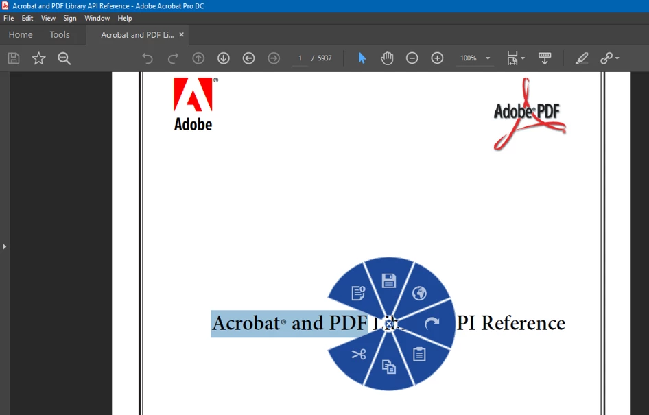Choose the save disk segment in radial menu

(389, 281)
